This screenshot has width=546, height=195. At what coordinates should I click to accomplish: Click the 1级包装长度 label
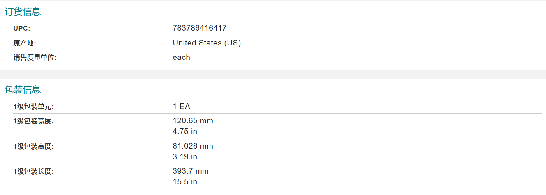point(33,171)
